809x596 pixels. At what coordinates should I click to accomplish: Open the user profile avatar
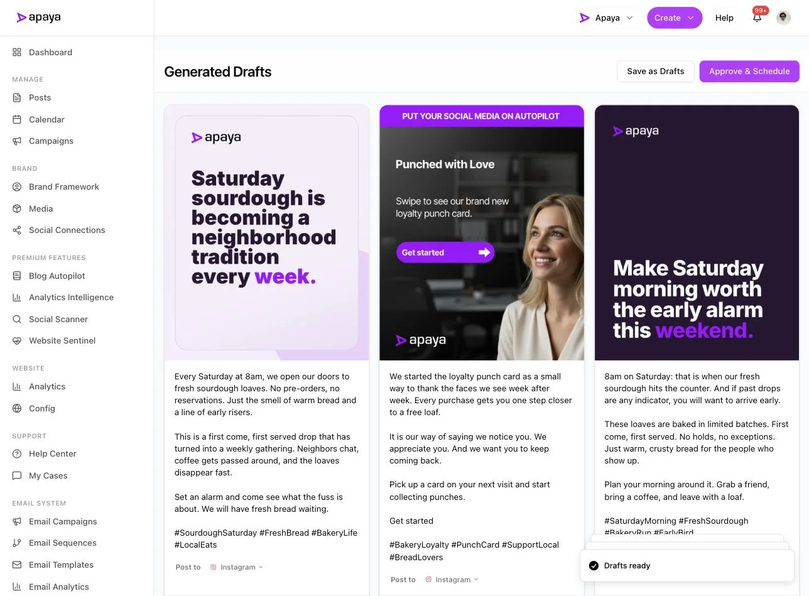click(x=783, y=18)
